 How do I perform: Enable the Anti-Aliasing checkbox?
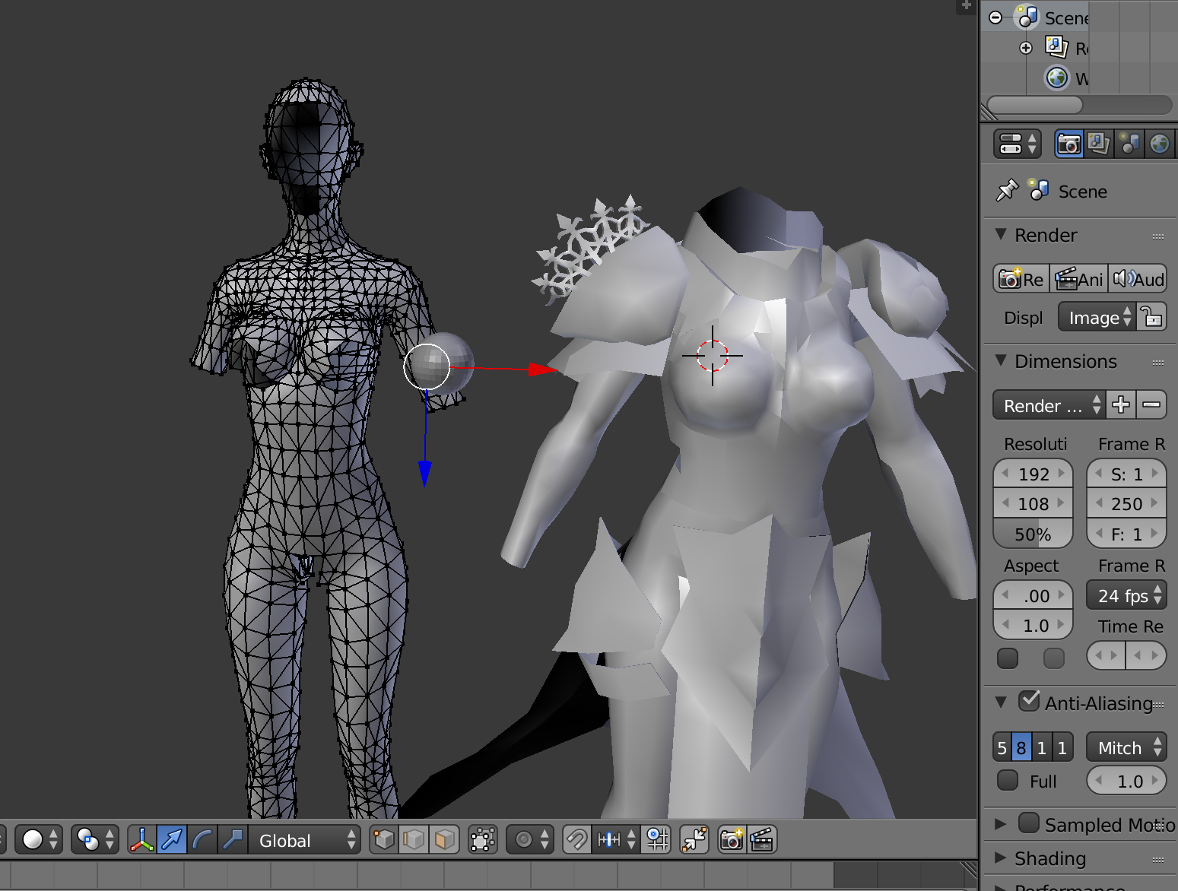point(1029,701)
